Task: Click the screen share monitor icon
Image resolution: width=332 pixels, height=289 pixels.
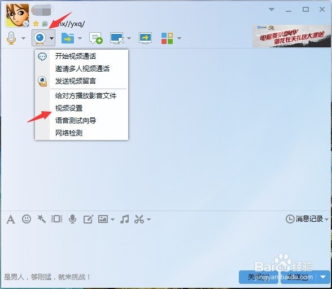Action: (x=145, y=38)
